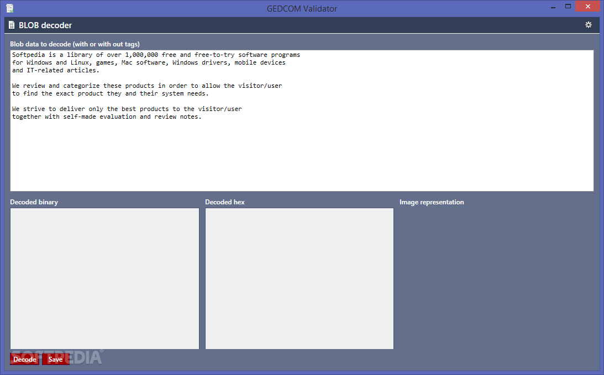
Task: Click the line 'We review and categorize these products'
Action: click(x=147, y=86)
